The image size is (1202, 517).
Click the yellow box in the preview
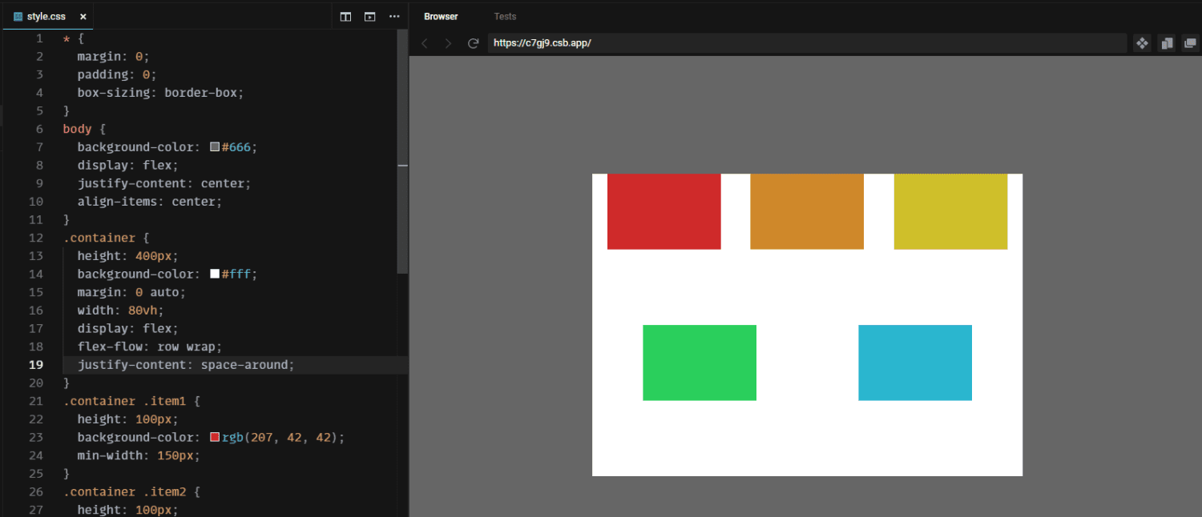tap(950, 211)
